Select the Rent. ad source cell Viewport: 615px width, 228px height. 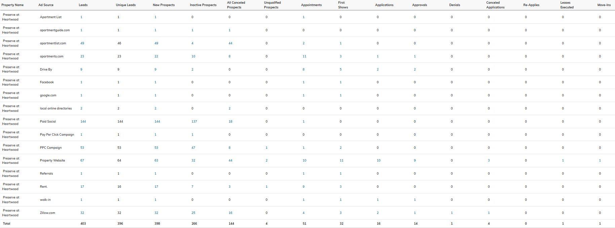(44, 187)
